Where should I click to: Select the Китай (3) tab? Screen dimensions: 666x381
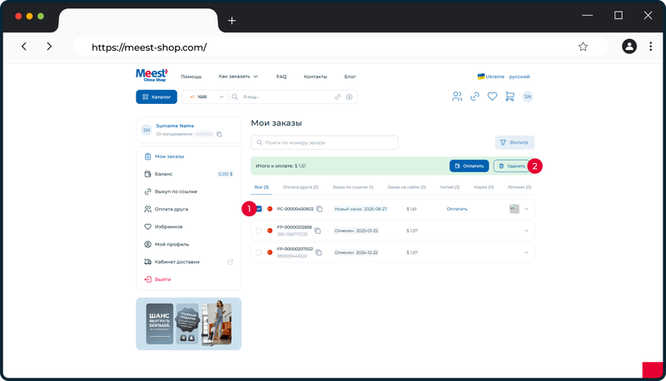[450, 187]
